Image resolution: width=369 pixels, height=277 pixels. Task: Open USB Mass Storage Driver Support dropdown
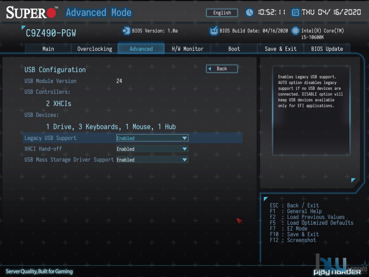[152, 160]
